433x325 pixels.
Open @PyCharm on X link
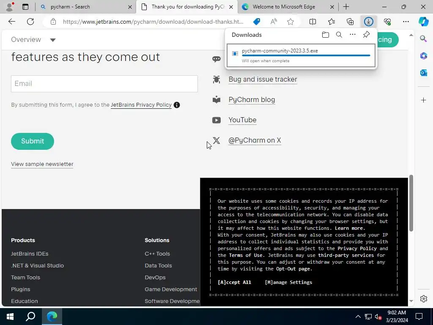tap(255, 140)
